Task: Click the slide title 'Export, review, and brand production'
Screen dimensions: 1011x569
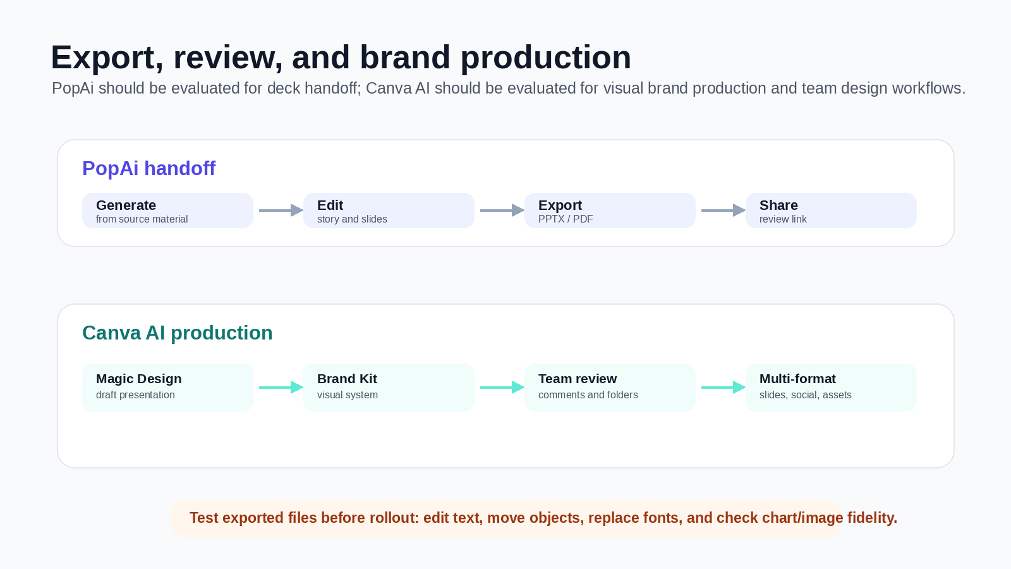Action: tap(341, 58)
